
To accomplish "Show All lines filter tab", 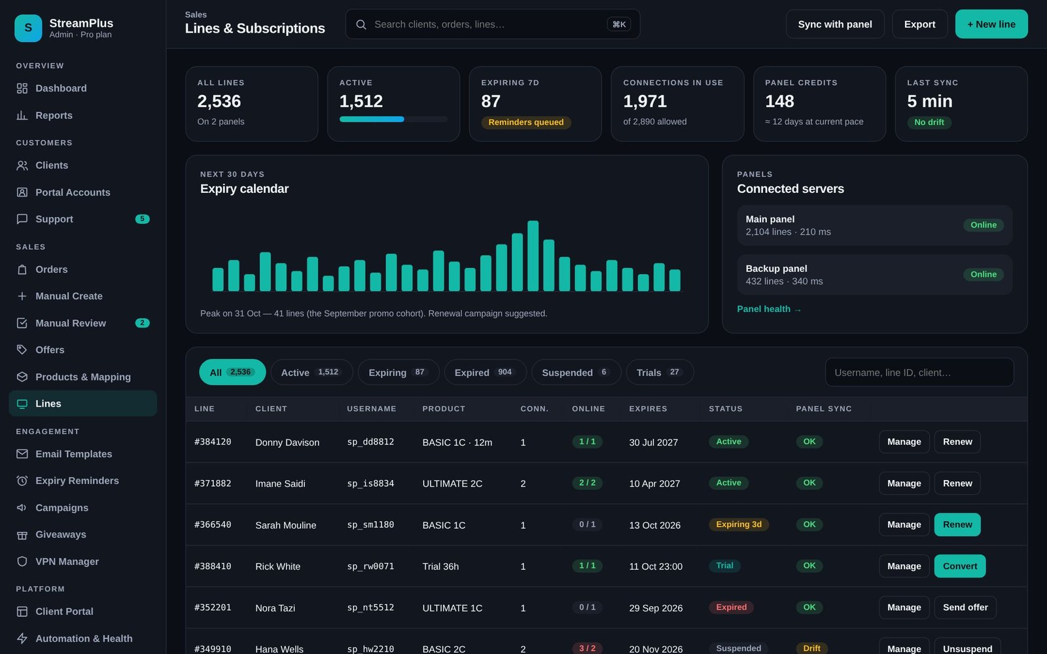I will pos(232,372).
